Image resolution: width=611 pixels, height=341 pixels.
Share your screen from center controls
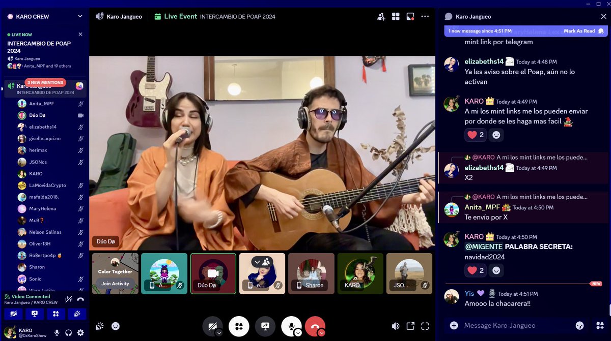coord(265,326)
